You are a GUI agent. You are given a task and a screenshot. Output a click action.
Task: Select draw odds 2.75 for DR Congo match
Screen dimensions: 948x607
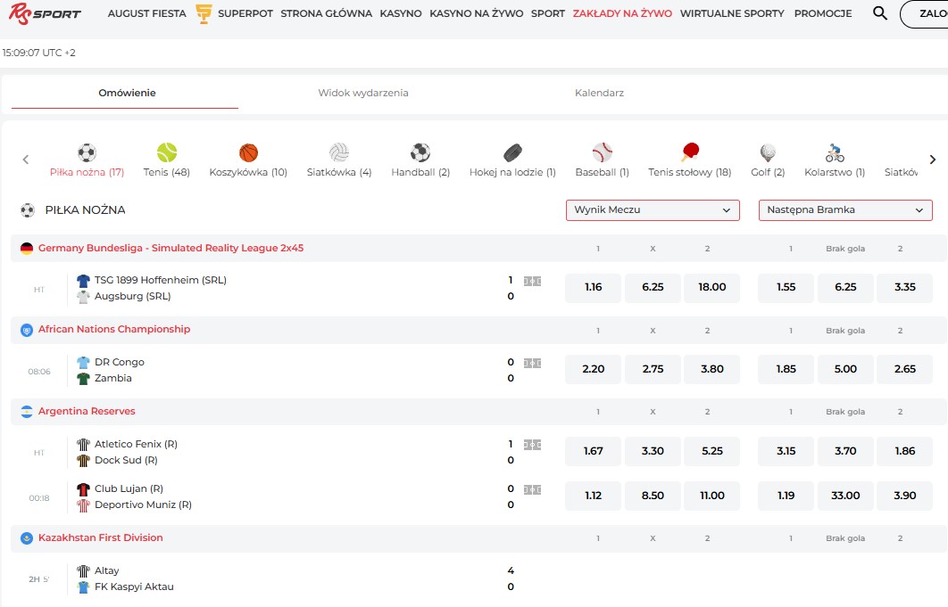653,369
